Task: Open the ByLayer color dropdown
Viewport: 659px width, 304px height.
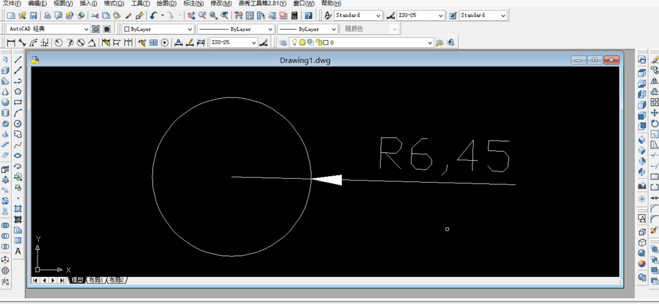Action: click(158, 29)
